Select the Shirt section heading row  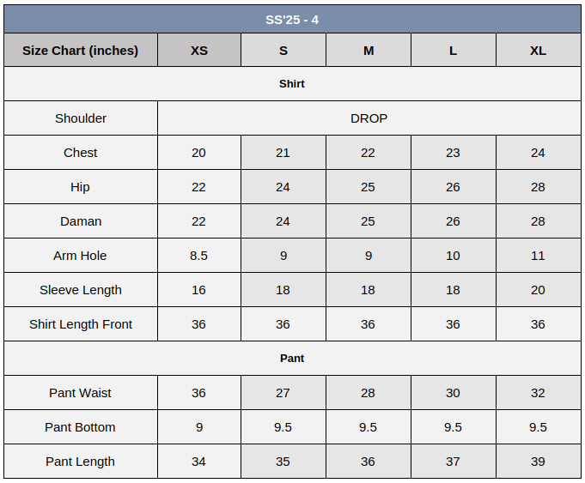coord(292,84)
